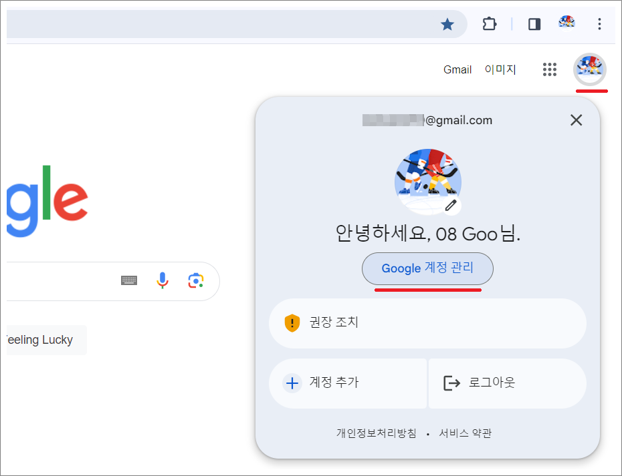Screen dimensions: 622x476
Task: Open the 권장 조치 row
Action: click(x=427, y=323)
